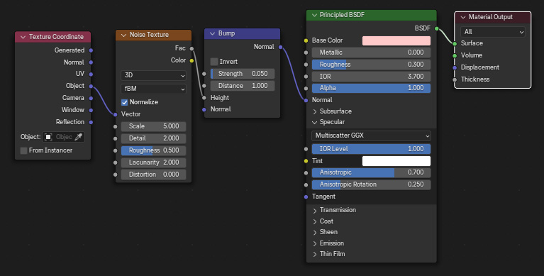Open the All target dropdown in Material Output
This screenshot has height=276, width=544.
point(493,32)
